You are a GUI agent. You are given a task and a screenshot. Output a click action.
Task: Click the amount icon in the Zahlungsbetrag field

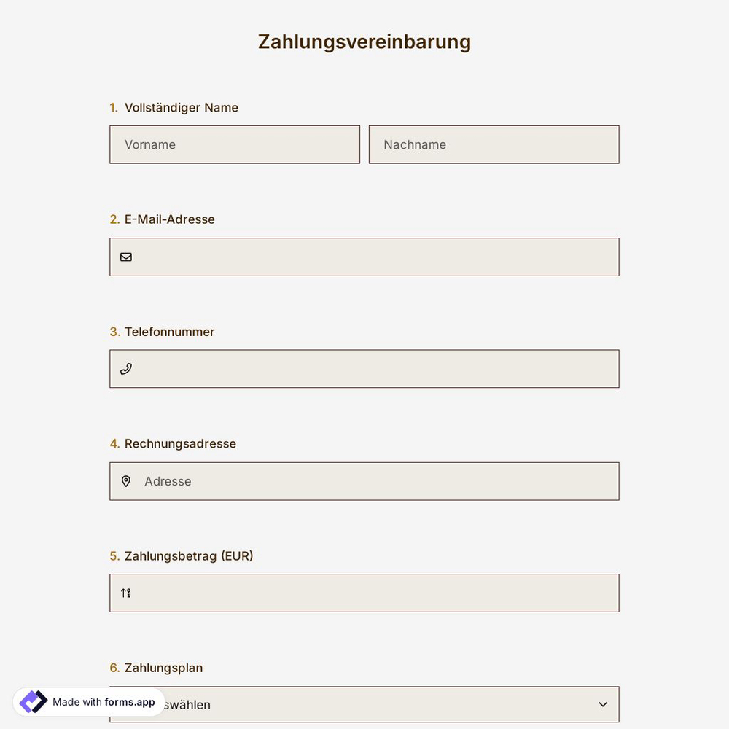125,593
